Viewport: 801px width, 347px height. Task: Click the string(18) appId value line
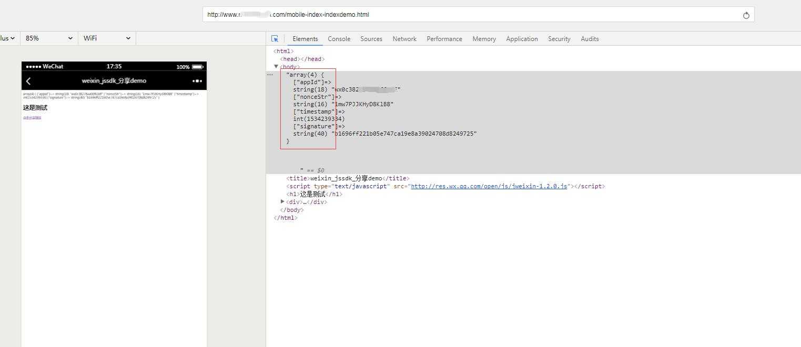click(347, 89)
